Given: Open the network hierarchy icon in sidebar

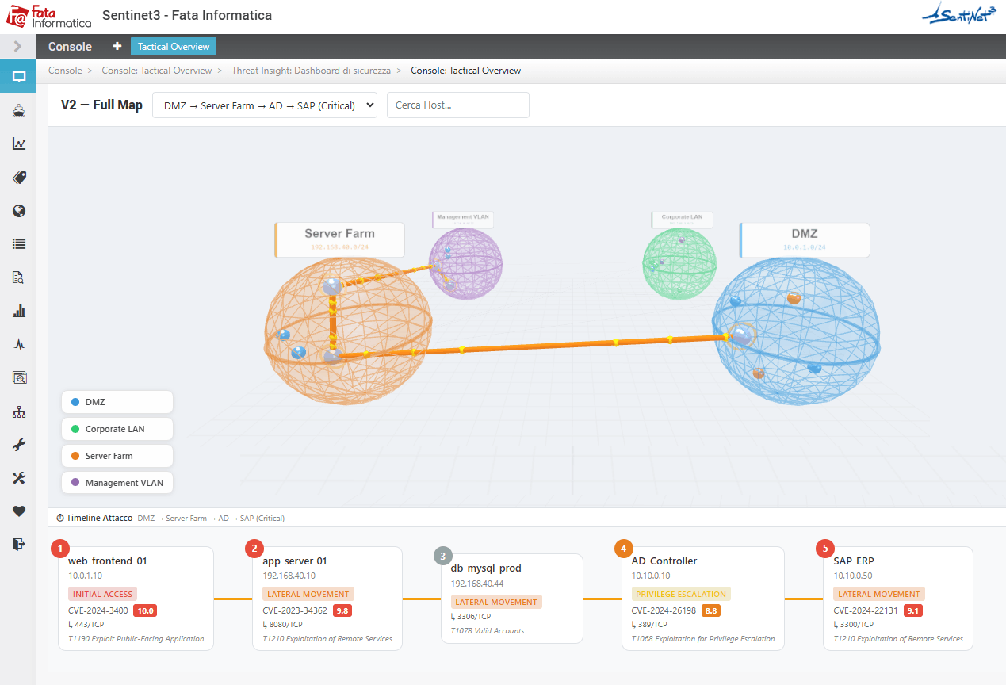Looking at the screenshot, I should (x=19, y=411).
